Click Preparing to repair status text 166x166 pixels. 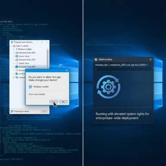[22, 112]
